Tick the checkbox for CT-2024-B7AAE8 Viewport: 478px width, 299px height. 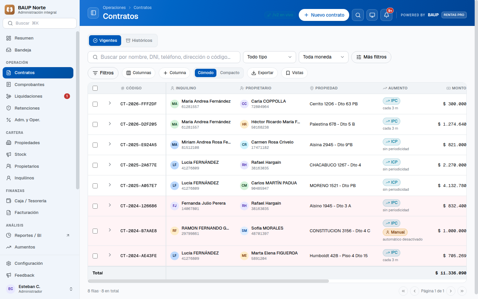pos(95,231)
